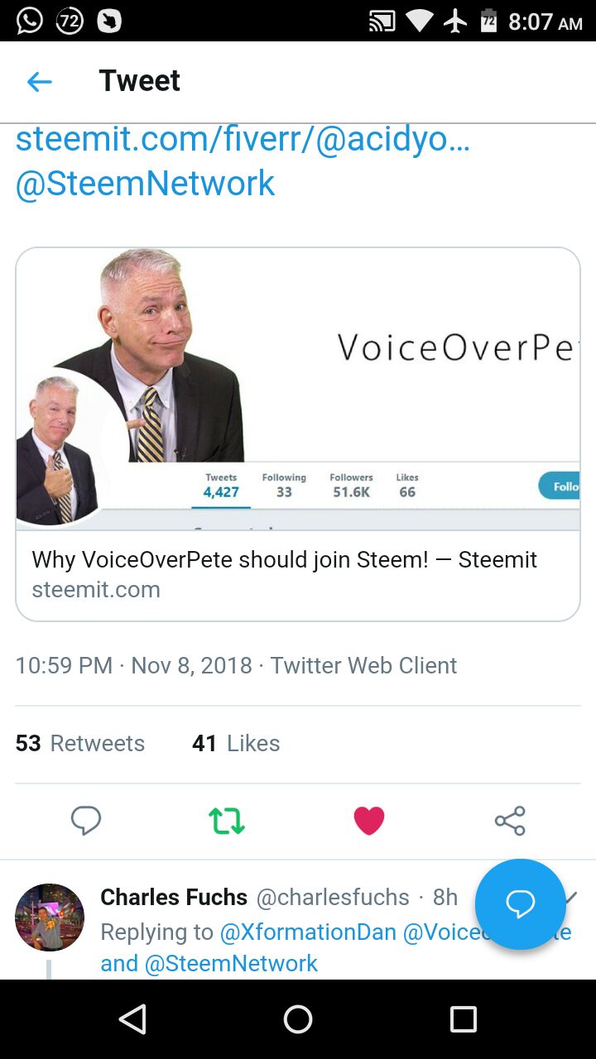Tap the back arrow in Tweet header
The width and height of the screenshot is (596, 1059).
click(39, 81)
